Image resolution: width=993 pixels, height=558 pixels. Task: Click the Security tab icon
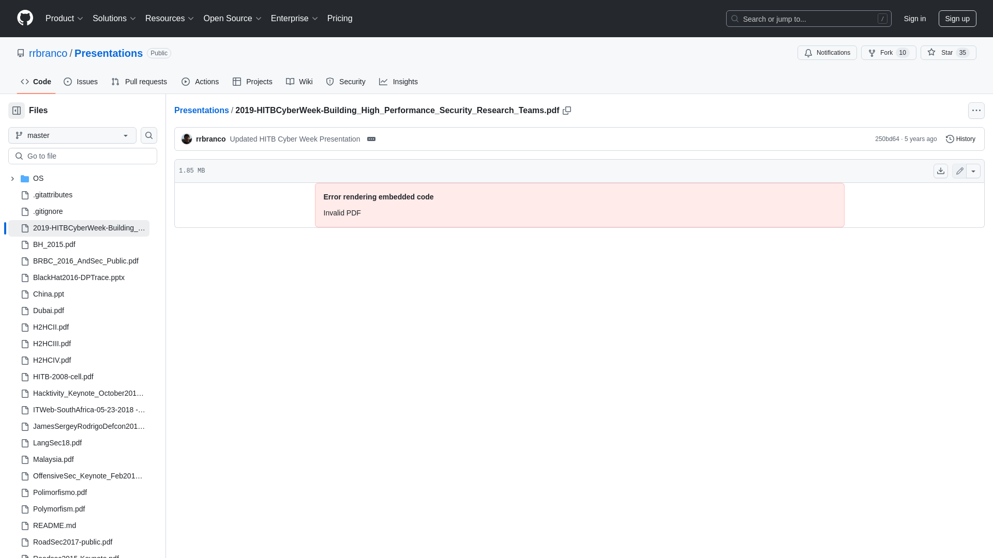[330, 81]
